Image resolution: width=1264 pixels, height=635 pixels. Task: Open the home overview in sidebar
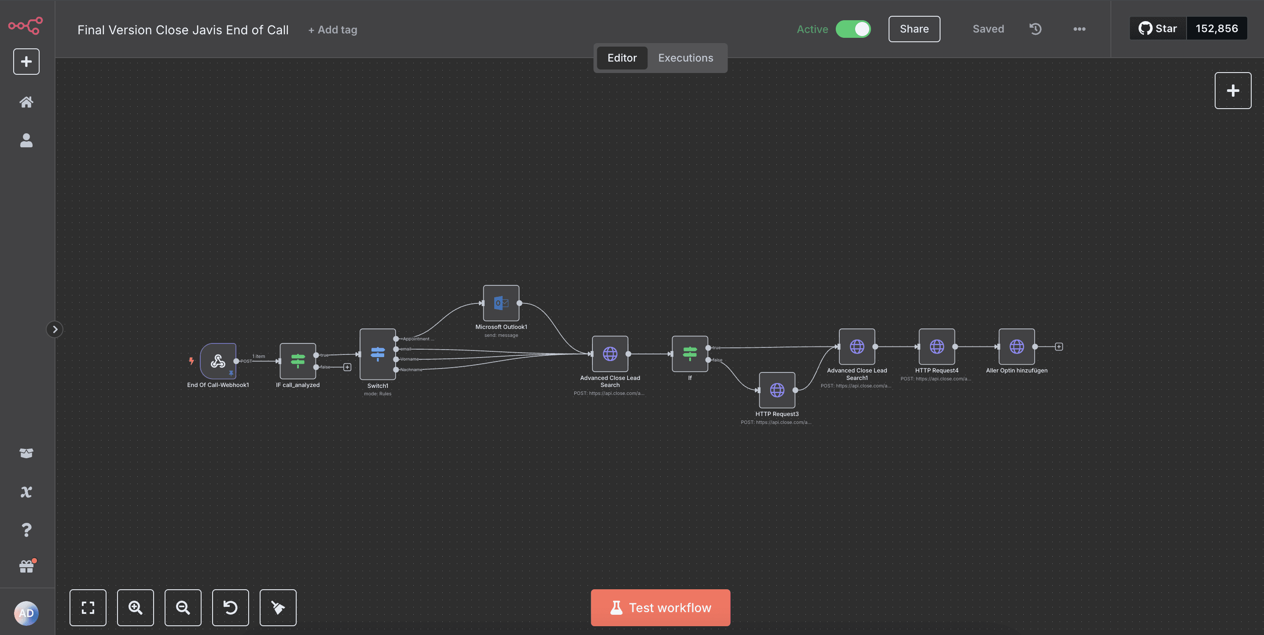26,102
